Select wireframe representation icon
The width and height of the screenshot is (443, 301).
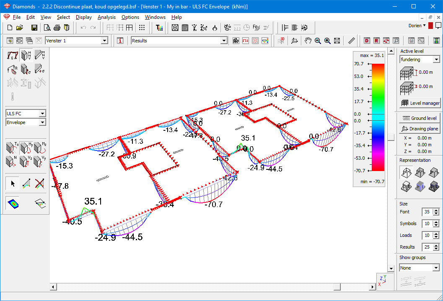(x=406, y=172)
